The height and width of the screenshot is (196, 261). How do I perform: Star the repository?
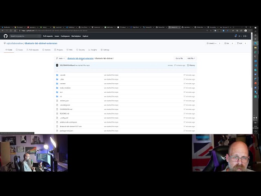227,43
